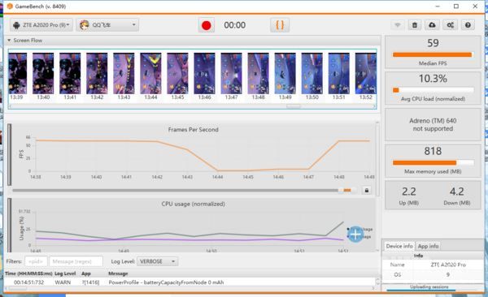Click the CPU usage (normalized) chart title

(194, 204)
